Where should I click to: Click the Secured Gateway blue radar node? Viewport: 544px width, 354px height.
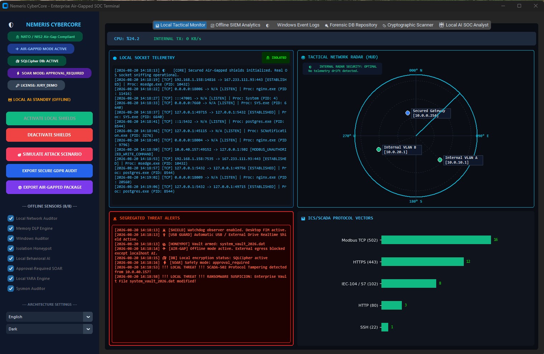pyautogui.click(x=408, y=113)
